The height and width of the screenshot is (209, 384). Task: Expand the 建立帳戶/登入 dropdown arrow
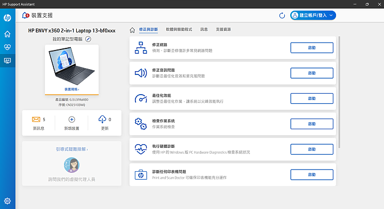331,15
